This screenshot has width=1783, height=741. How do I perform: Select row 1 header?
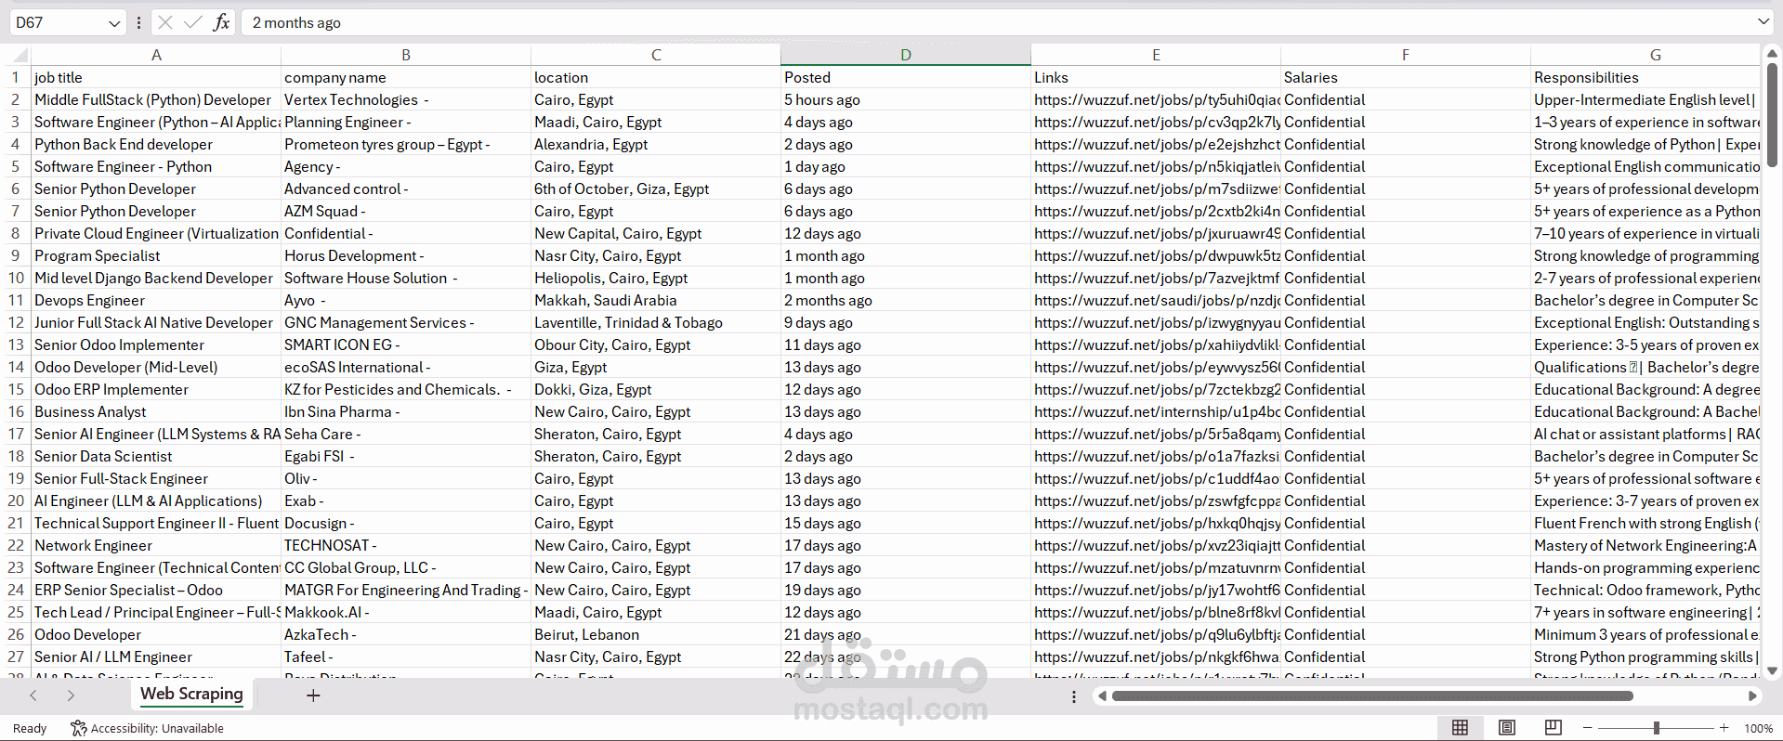(x=16, y=77)
